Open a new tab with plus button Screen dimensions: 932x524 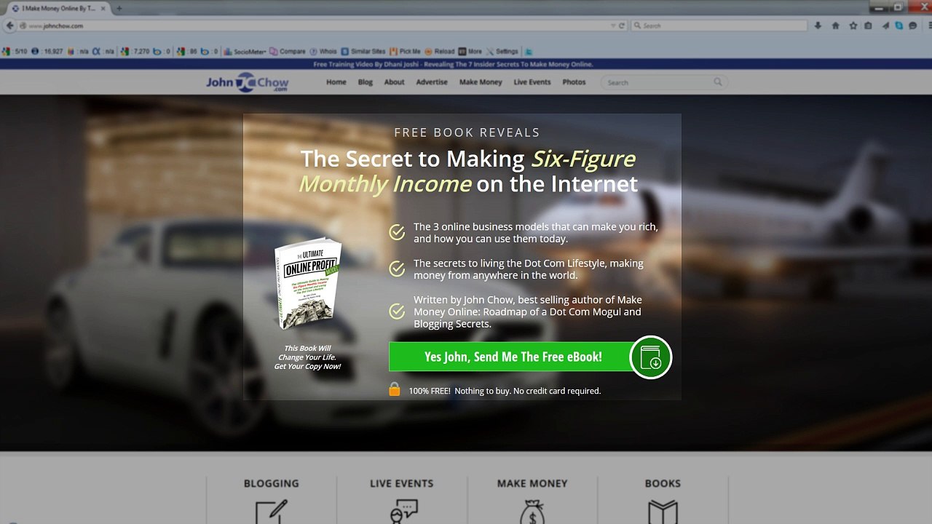[119, 8]
